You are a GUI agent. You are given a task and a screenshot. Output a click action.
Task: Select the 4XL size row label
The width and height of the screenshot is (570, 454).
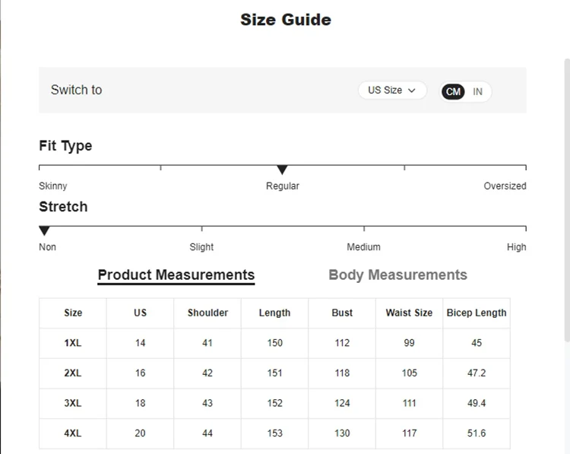coord(73,433)
